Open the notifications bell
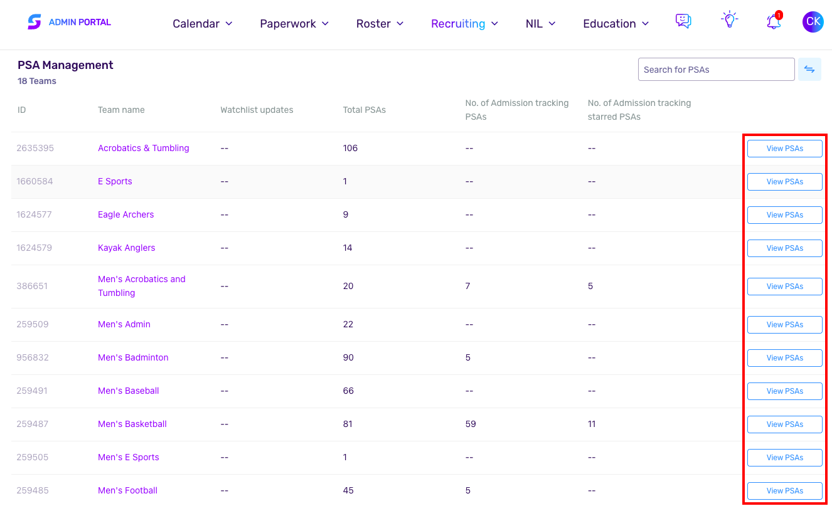Image resolution: width=832 pixels, height=506 pixels. pos(774,21)
